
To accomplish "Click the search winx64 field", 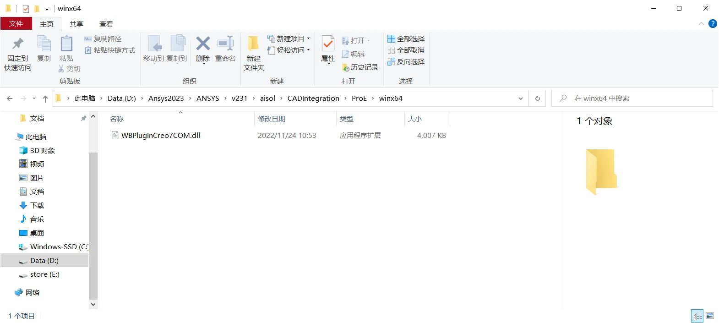I will (x=632, y=99).
